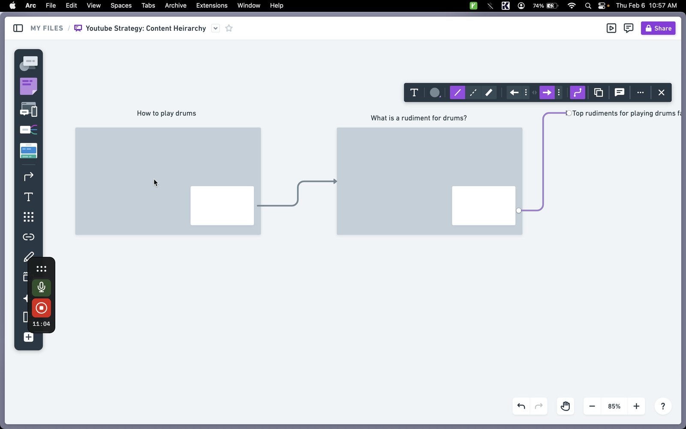Image resolution: width=686 pixels, height=429 pixels.
Task: Open the card/table template tool
Action: click(28, 151)
